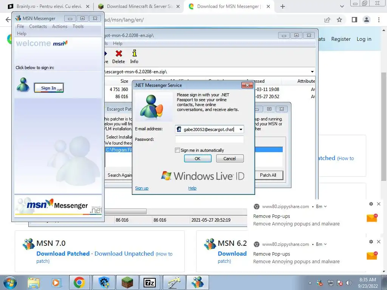This screenshot has height=290, width=387.
Task: Switch to 7-Zip taskbar icon
Action: pos(150,282)
